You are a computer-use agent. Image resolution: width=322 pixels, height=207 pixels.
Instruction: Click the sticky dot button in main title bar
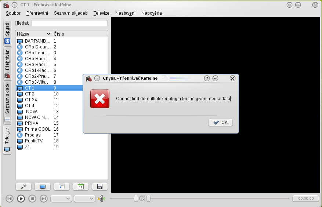(14, 5)
